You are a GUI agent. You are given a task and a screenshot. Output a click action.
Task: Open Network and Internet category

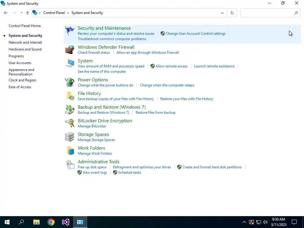click(25, 42)
